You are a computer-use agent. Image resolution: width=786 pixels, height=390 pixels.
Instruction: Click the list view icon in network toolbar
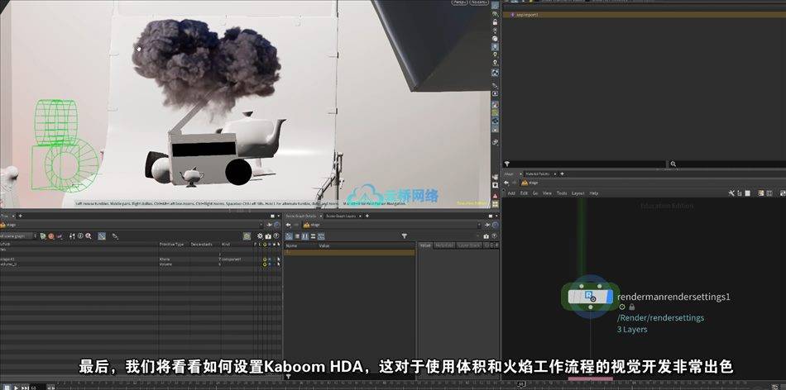coord(740,193)
